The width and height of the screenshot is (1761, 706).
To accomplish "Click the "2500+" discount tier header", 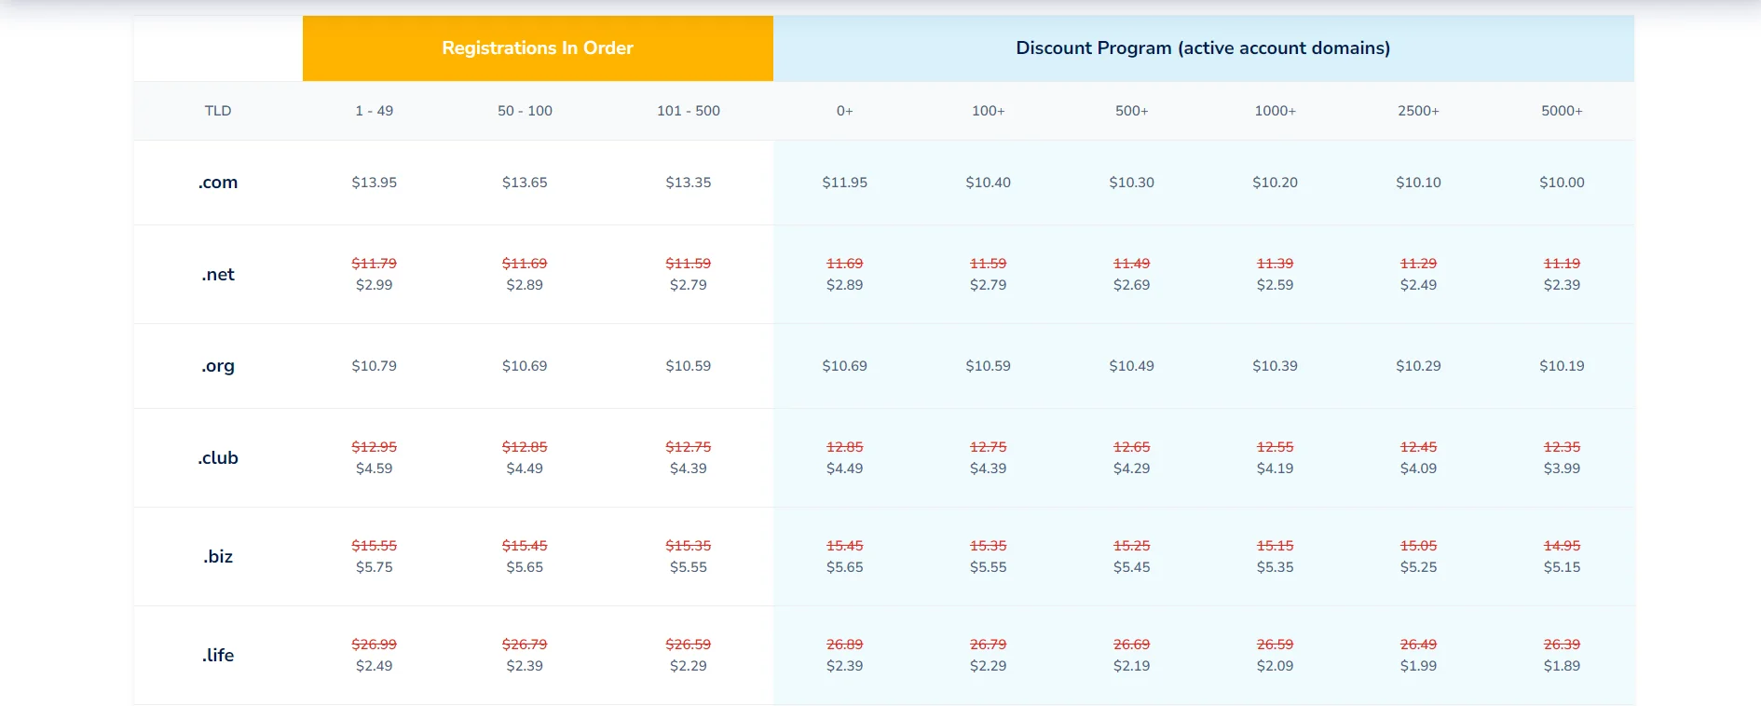I will pyautogui.click(x=1419, y=111).
